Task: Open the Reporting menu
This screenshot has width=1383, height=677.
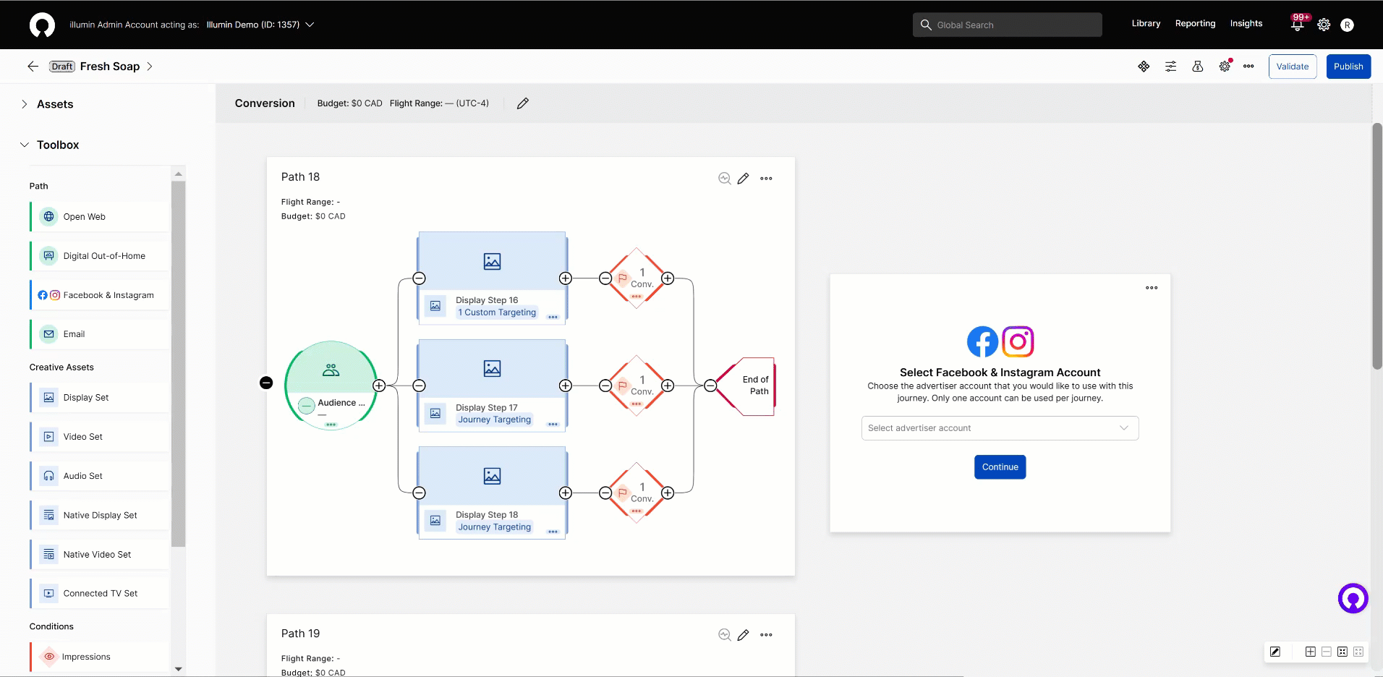Action: [1195, 24]
